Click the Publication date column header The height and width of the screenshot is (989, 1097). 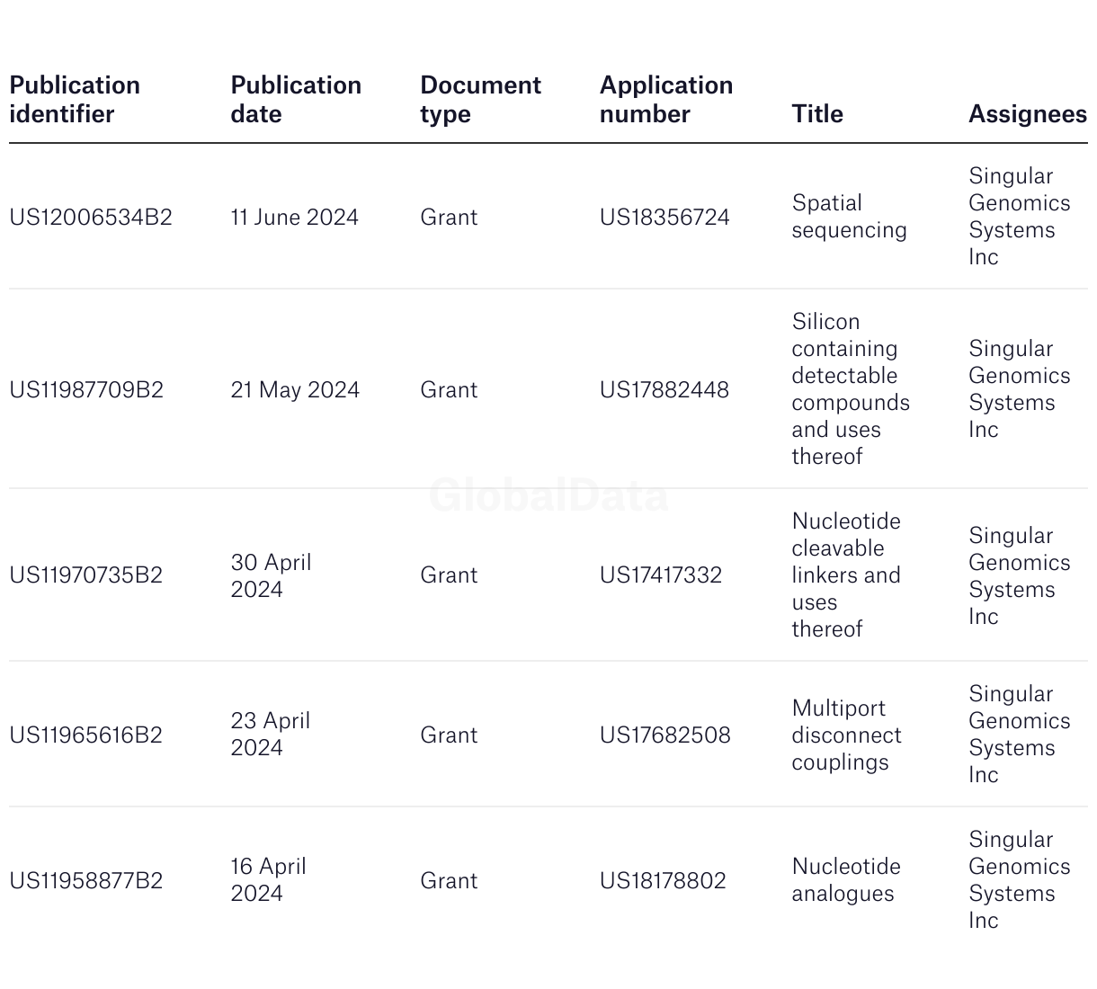(x=296, y=100)
